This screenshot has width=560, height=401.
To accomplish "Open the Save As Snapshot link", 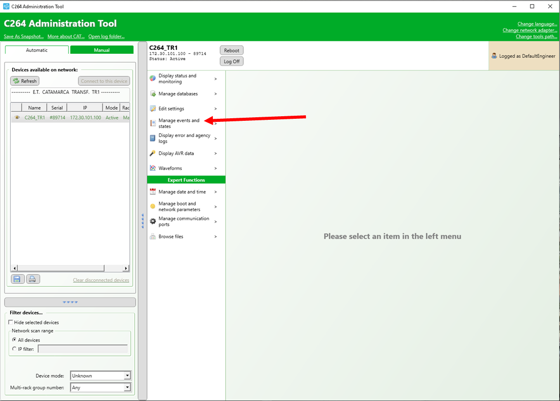I will click(23, 37).
